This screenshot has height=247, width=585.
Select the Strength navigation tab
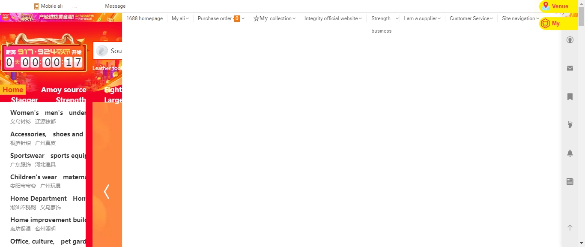pyautogui.click(x=71, y=99)
